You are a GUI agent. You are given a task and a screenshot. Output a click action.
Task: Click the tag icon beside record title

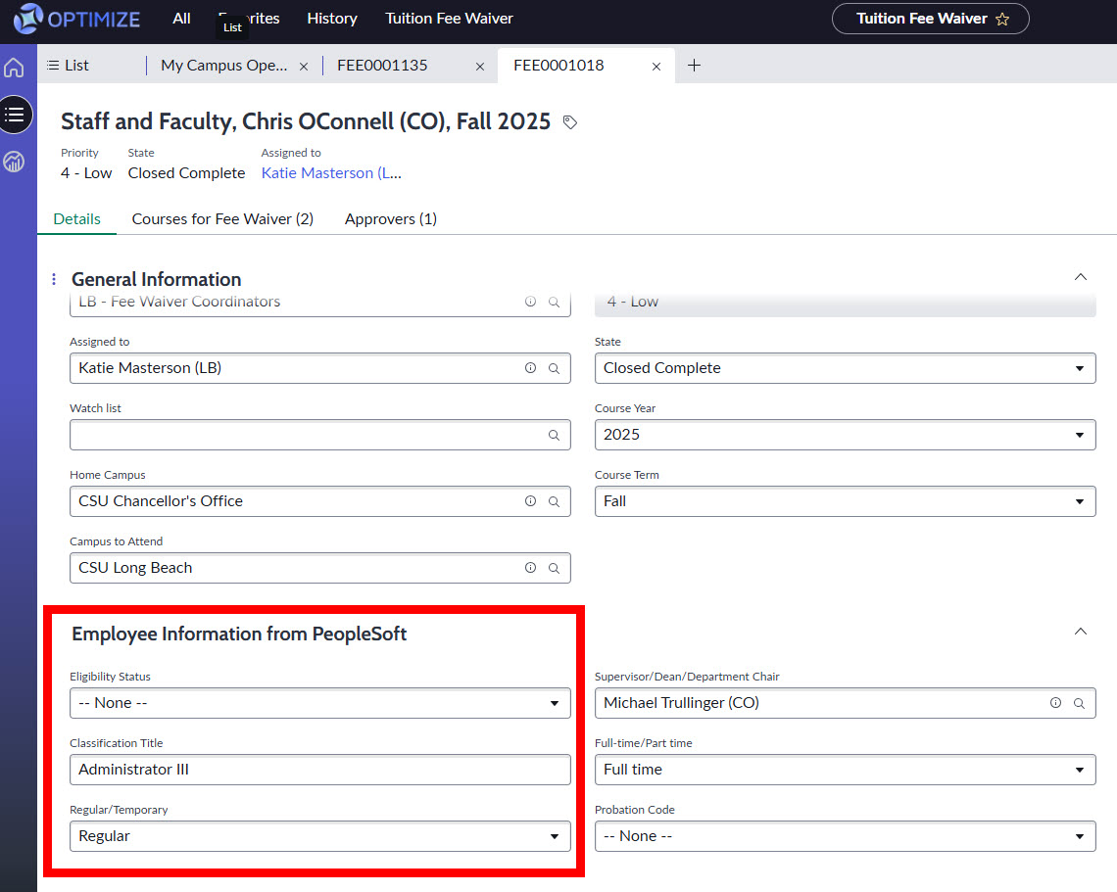click(x=570, y=122)
